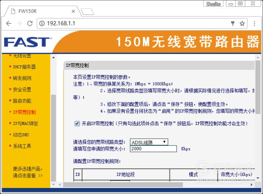Click main content scrollbar up arrow
263x194 pixels.
click(258, 57)
